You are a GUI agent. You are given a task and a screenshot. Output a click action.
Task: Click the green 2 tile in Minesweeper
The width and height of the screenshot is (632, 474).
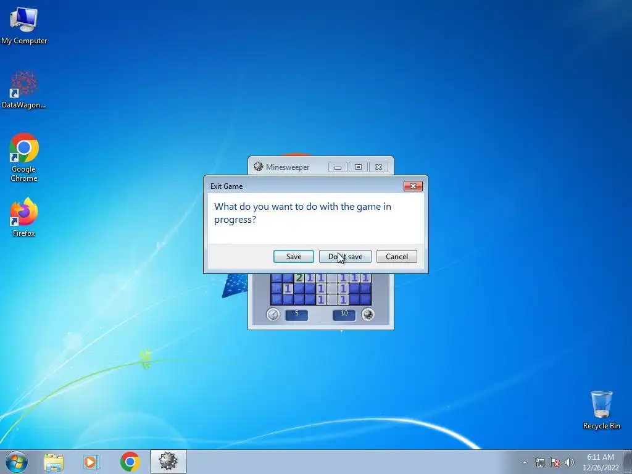tap(299, 278)
